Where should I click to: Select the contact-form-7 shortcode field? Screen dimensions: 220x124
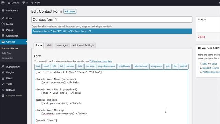(112, 31)
